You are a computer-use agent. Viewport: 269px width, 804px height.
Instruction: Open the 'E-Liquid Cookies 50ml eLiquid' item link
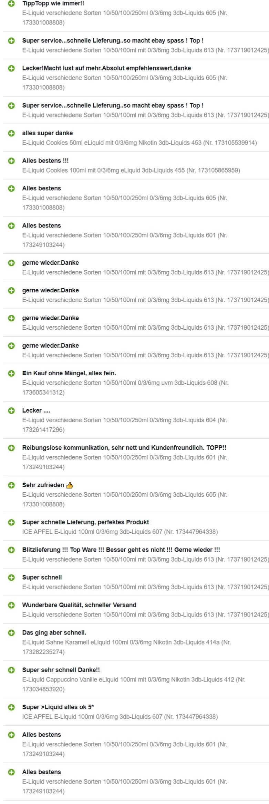pyautogui.click(x=139, y=143)
